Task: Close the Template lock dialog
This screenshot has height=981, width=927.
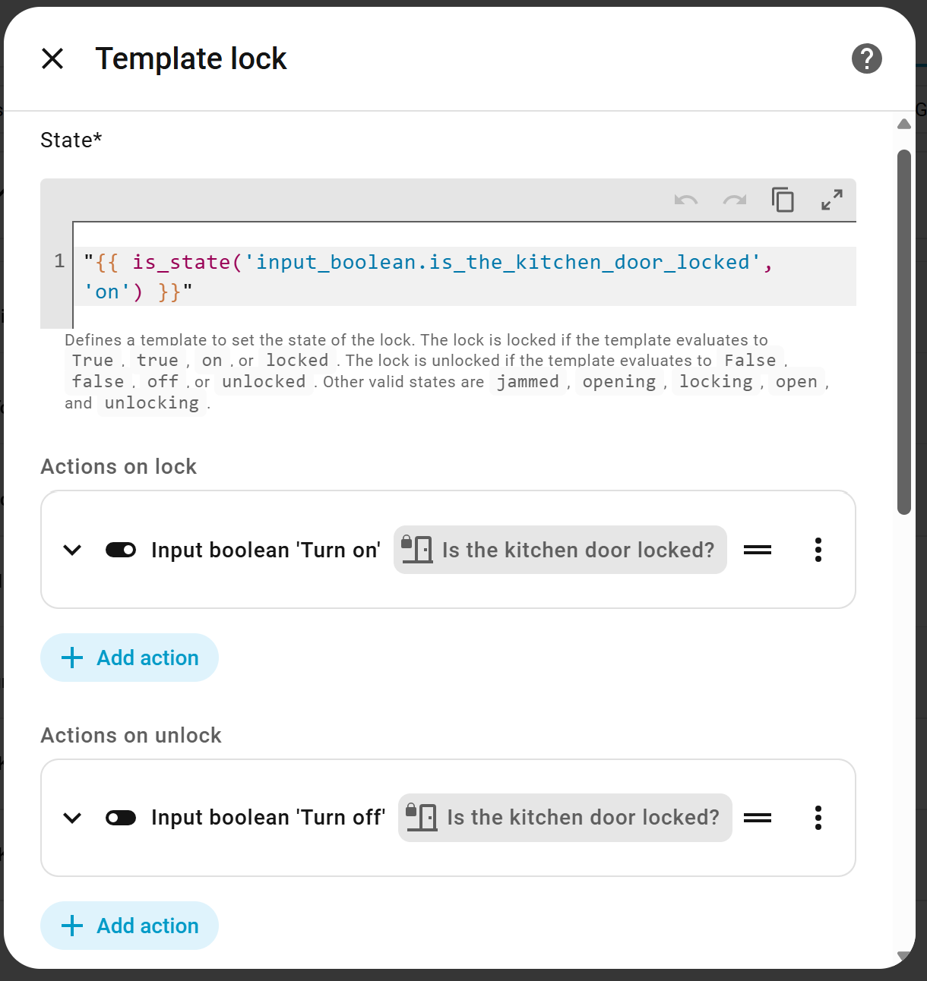Action: (x=52, y=58)
